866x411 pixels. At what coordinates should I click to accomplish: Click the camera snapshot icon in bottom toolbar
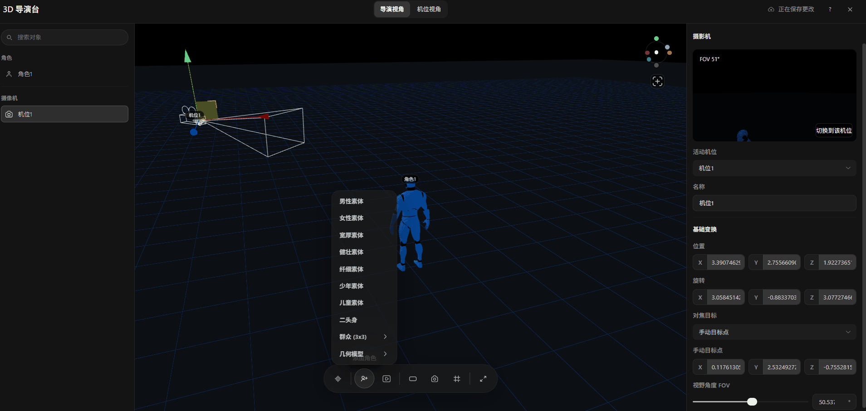click(x=435, y=379)
